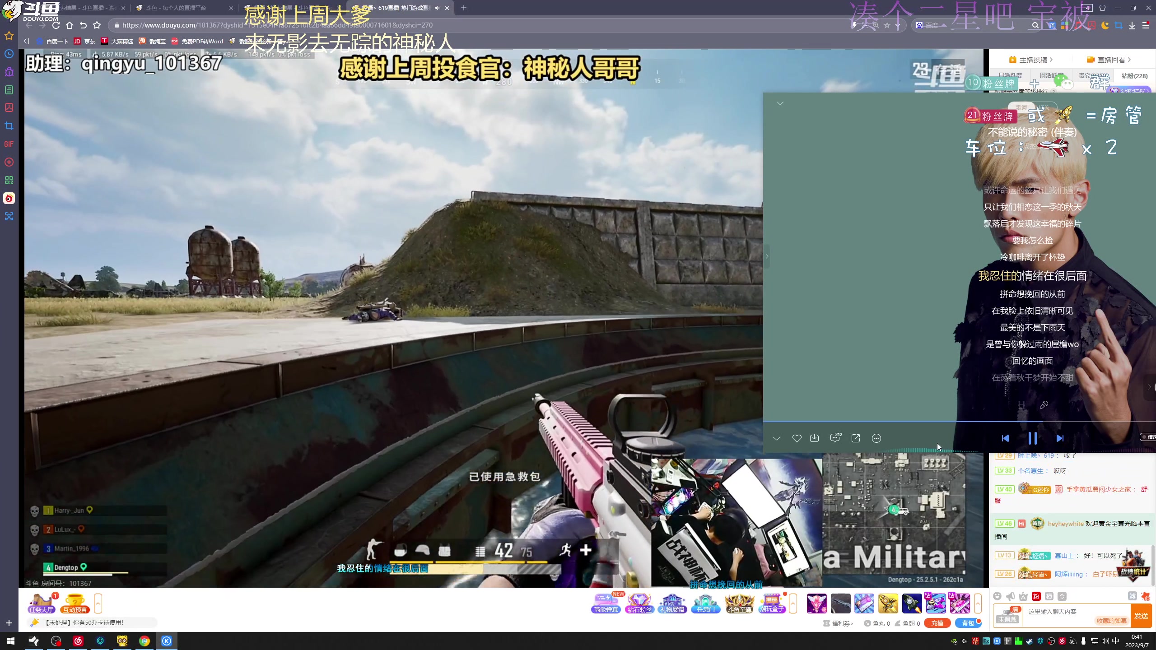Collapse the chat panel side arrow
This screenshot has height=650, width=1156.
(1149, 387)
